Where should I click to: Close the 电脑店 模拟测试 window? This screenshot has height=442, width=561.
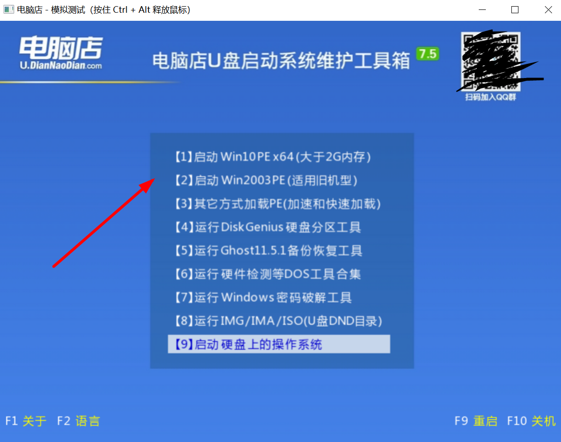548,9
